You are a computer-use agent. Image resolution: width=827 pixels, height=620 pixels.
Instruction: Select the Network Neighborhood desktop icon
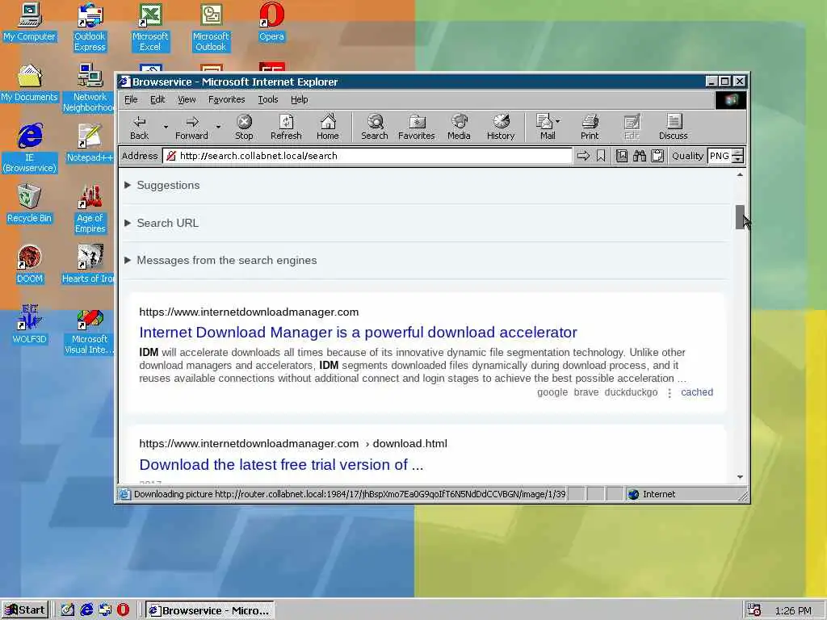[x=90, y=87]
